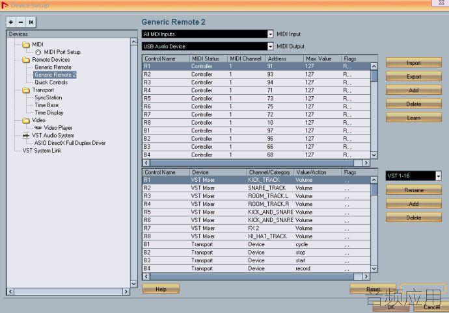Select Quick Controls in the tree

coord(51,82)
